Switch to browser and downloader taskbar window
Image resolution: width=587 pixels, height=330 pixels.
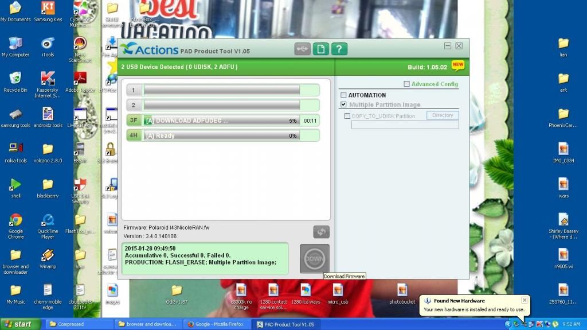click(x=148, y=324)
